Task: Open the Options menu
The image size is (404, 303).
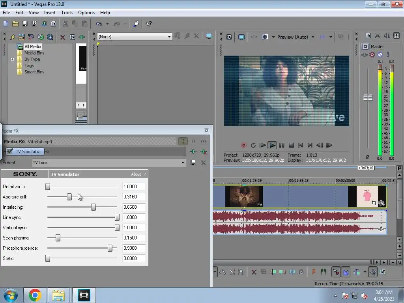Action: click(x=86, y=12)
